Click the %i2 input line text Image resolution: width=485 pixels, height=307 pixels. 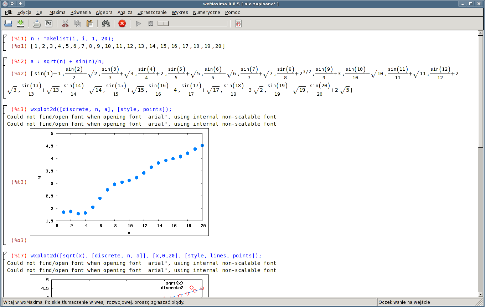67,61
